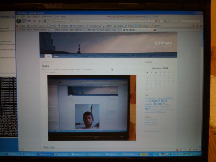
Task: Click the October 2008 calendar heading
Action: [160, 68]
